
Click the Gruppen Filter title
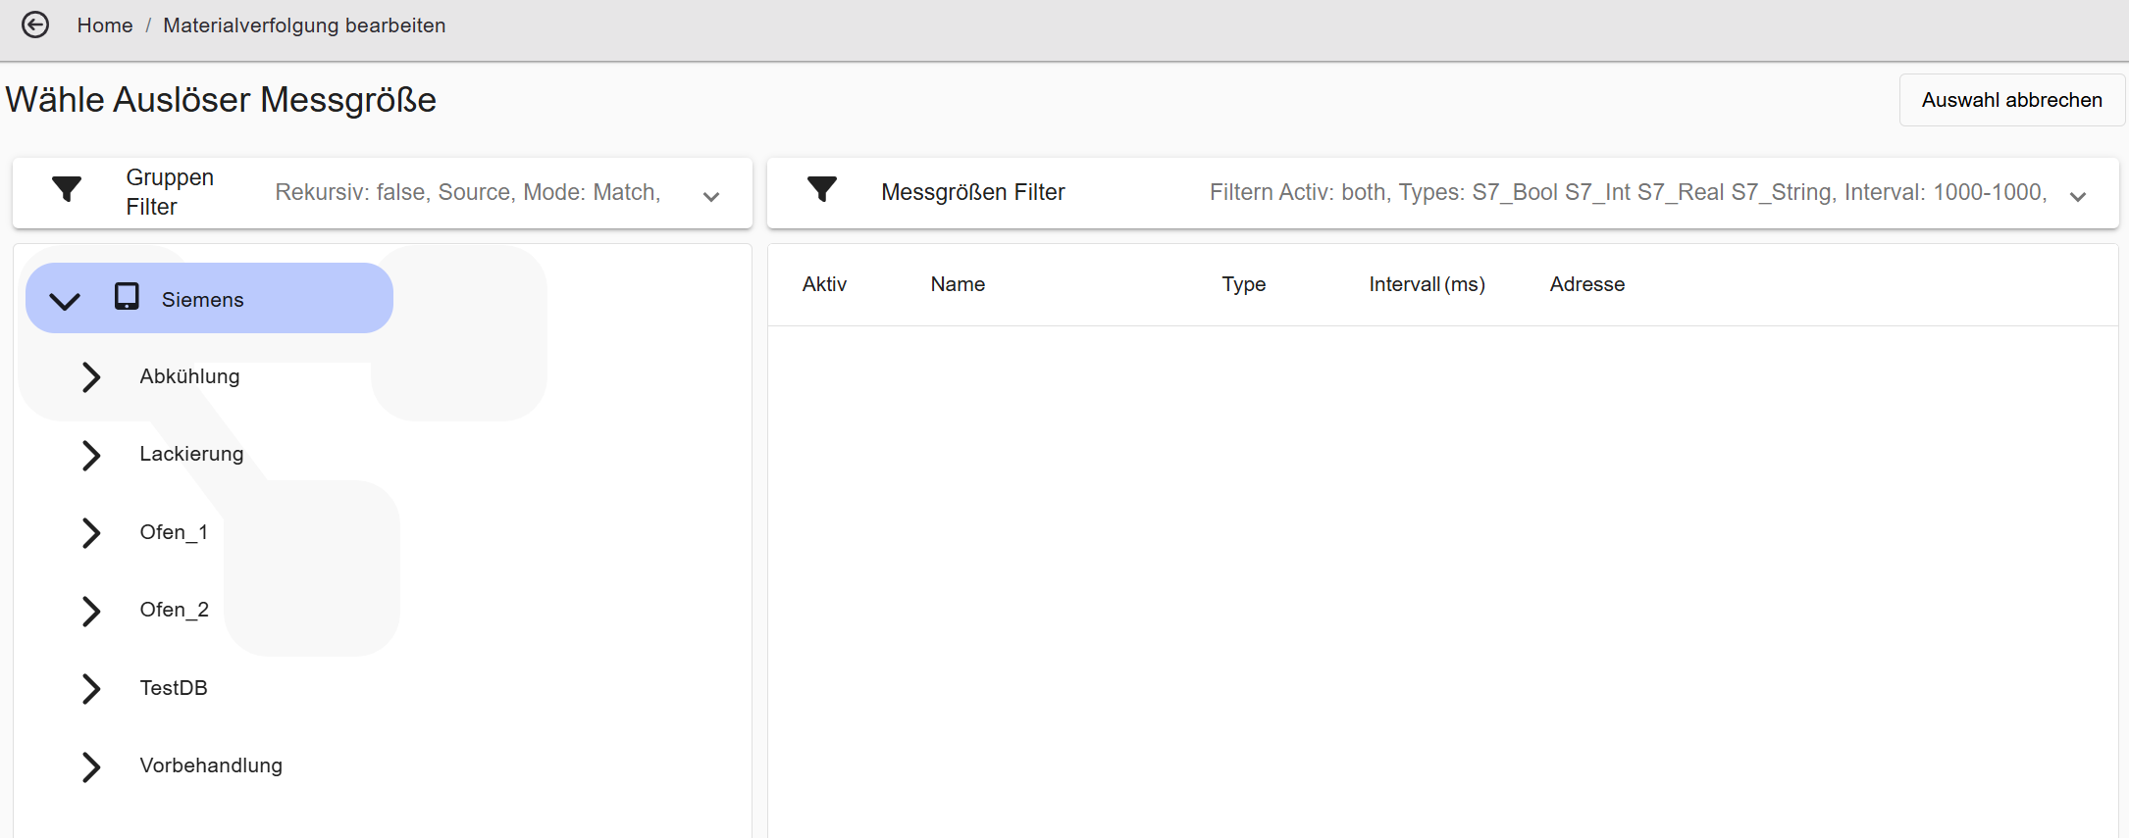[170, 192]
